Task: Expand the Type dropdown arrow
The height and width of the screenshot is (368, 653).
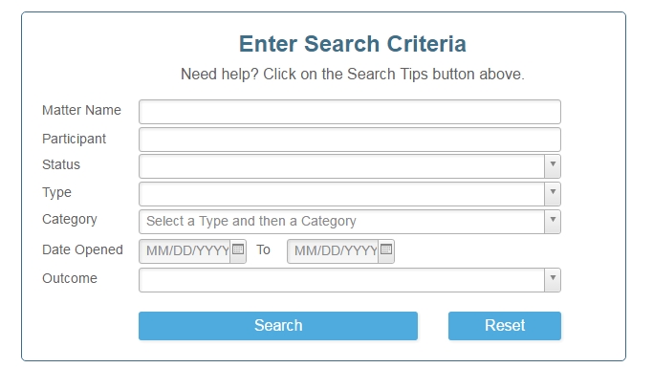Action: [553, 194]
